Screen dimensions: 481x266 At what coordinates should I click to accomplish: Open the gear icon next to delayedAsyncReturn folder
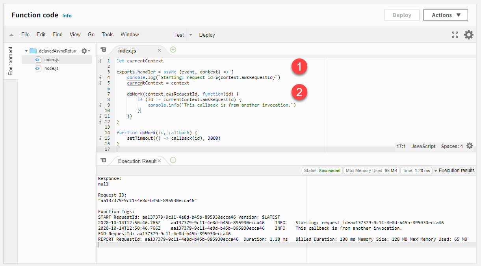pyautogui.click(x=84, y=51)
